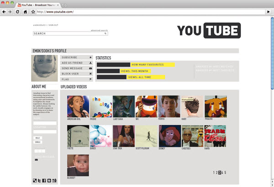Bookmark the page with the star icon
Screen dimensions: 274x187
(33, 12)
